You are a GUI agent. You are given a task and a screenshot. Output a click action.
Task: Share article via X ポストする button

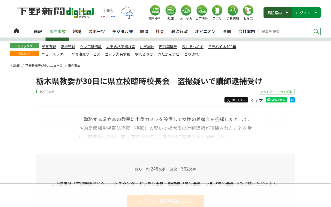236,100
